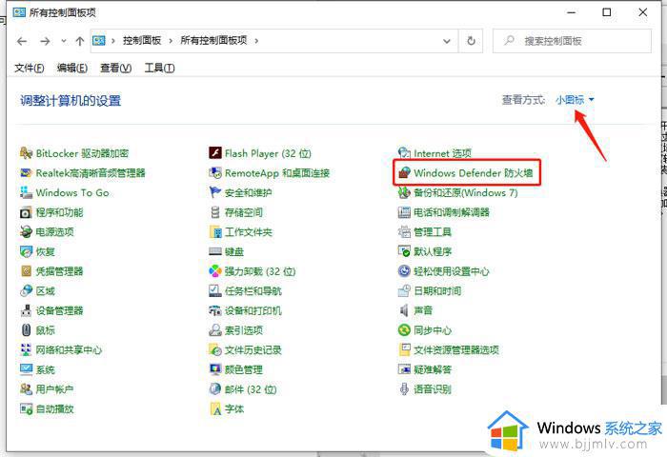Click the 设备和打印机 icon
Image resolution: width=667 pixels, height=457 pixels.
coord(215,310)
